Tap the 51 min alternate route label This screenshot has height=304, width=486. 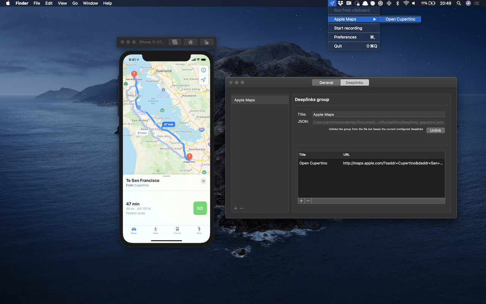tap(142, 133)
